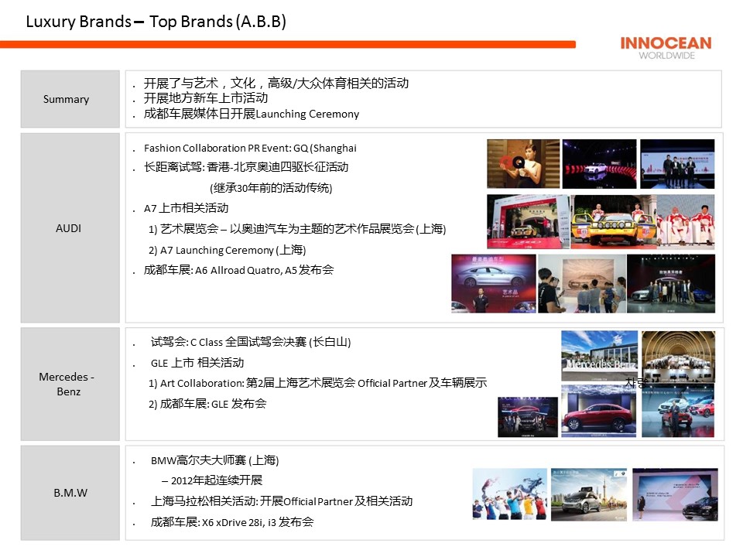This screenshot has width=743, height=557.
Task: Click the arched exhibition hall photo
Action: [x=678, y=356]
